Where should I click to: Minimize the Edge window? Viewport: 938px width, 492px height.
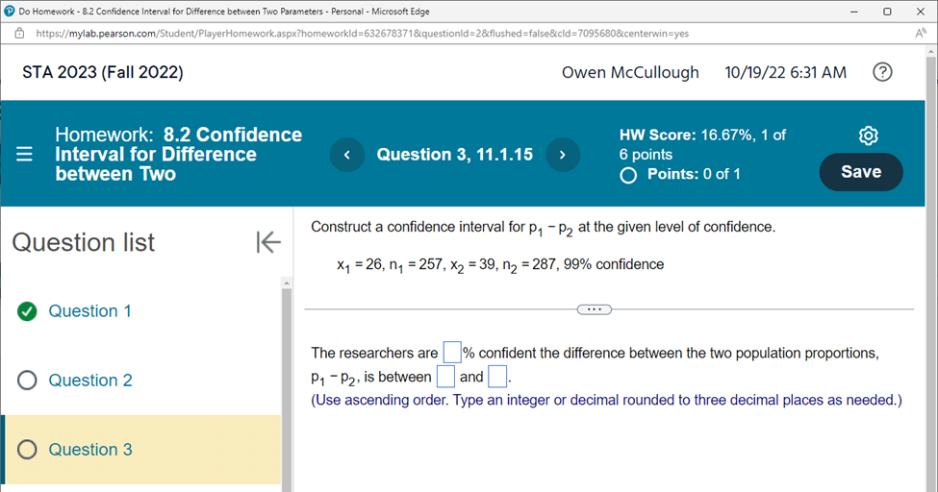pos(854,12)
